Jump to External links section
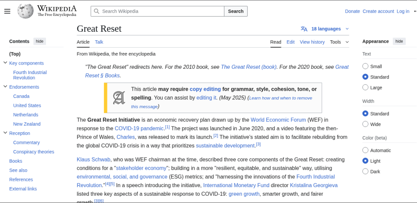 coord(23,189)
